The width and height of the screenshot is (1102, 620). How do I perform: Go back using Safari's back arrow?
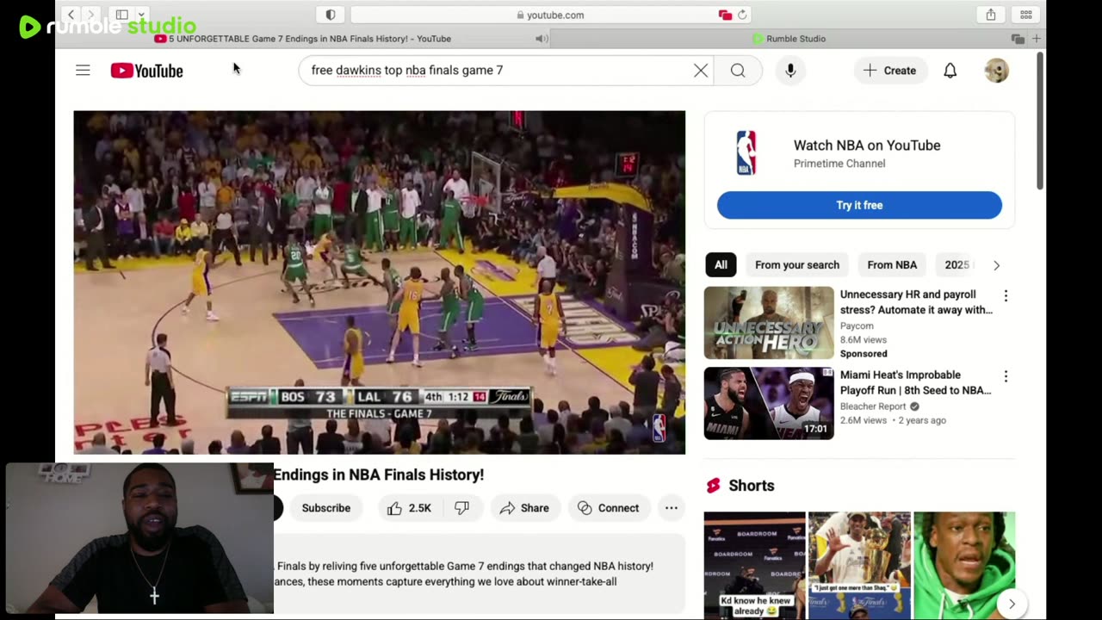click(x=71, y=15)
